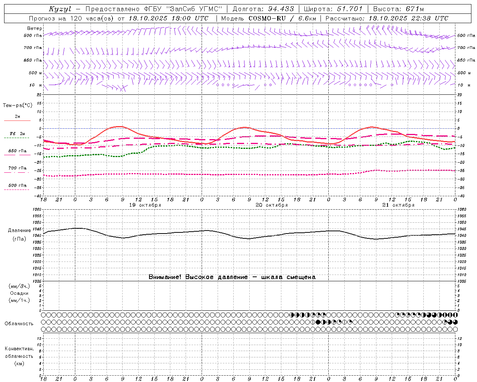Click the "Широта: 51.701" header value
The width and height of the screenshot is (477, 382).
[x=333, y=9]
